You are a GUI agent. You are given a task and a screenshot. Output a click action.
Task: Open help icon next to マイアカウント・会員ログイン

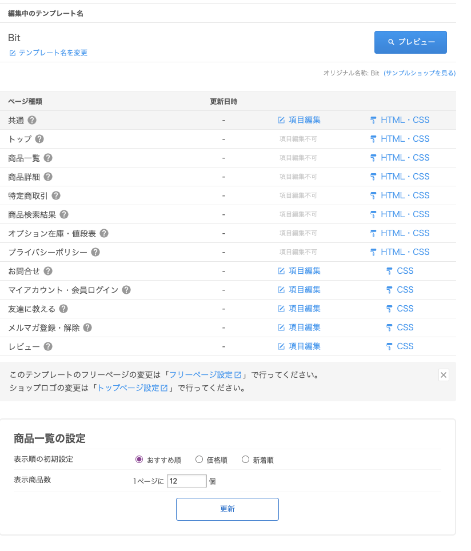[x=126, y=290]
